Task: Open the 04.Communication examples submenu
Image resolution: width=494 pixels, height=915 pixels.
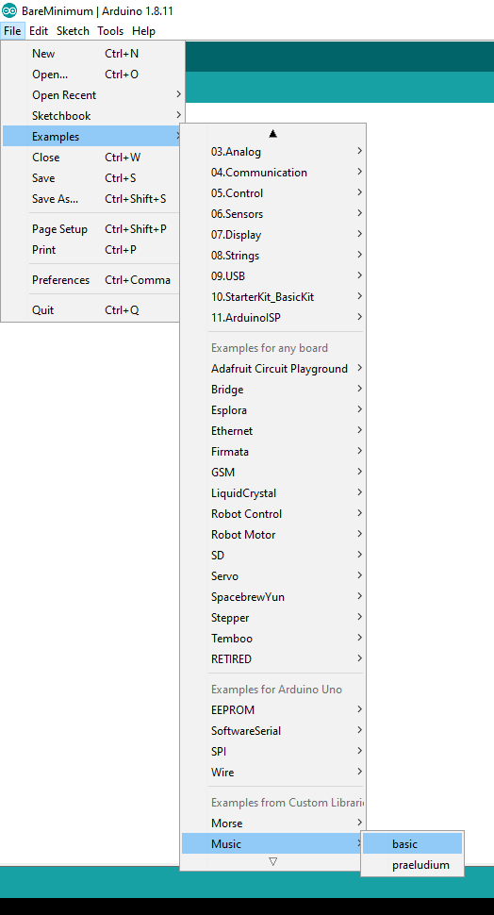Action: click(273, 172)
